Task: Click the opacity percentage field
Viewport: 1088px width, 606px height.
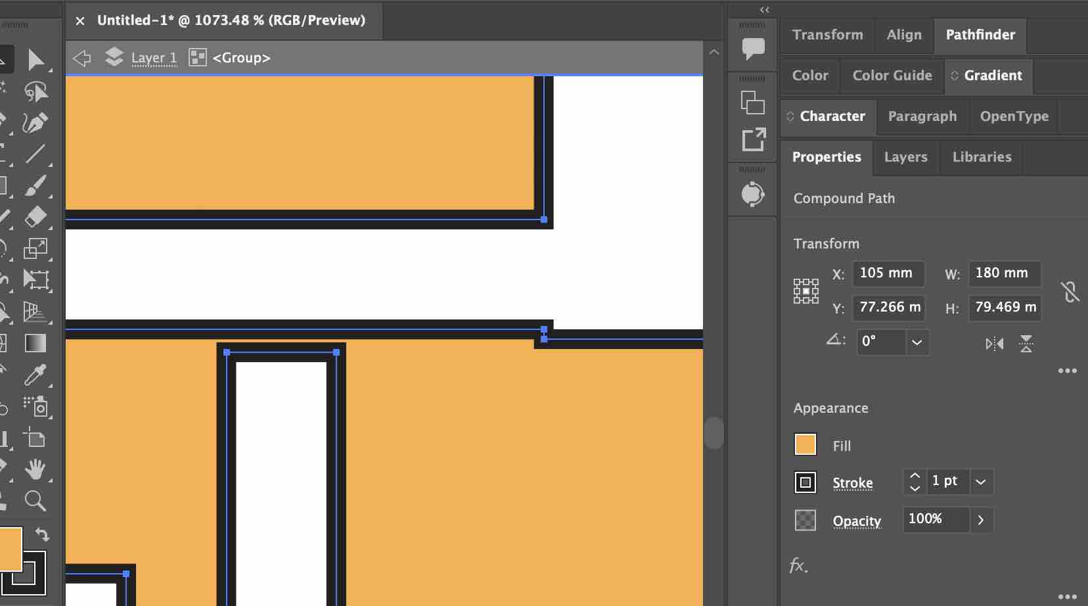Action: (x=936, y=520)
